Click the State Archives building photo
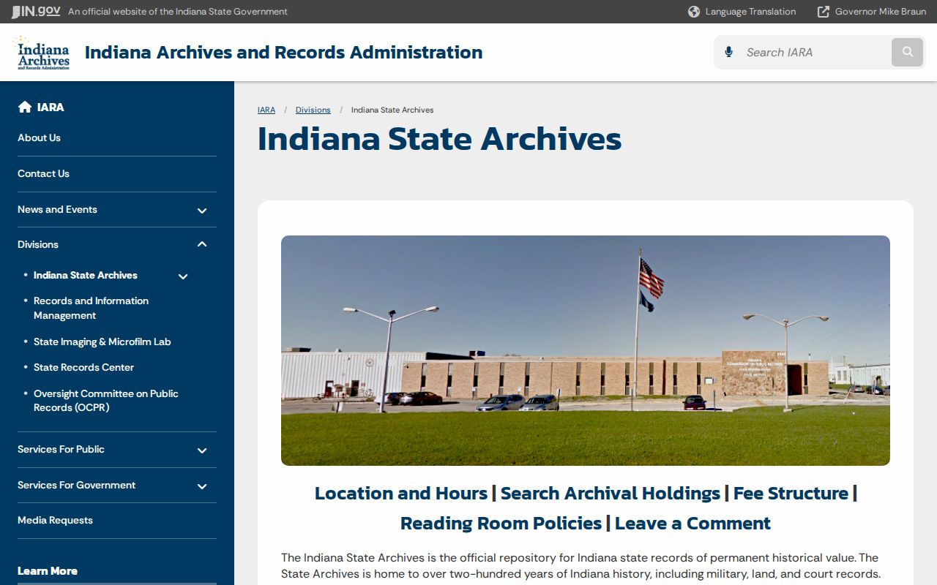The width and height of the screenshot is (937, 585). (586, 350)
